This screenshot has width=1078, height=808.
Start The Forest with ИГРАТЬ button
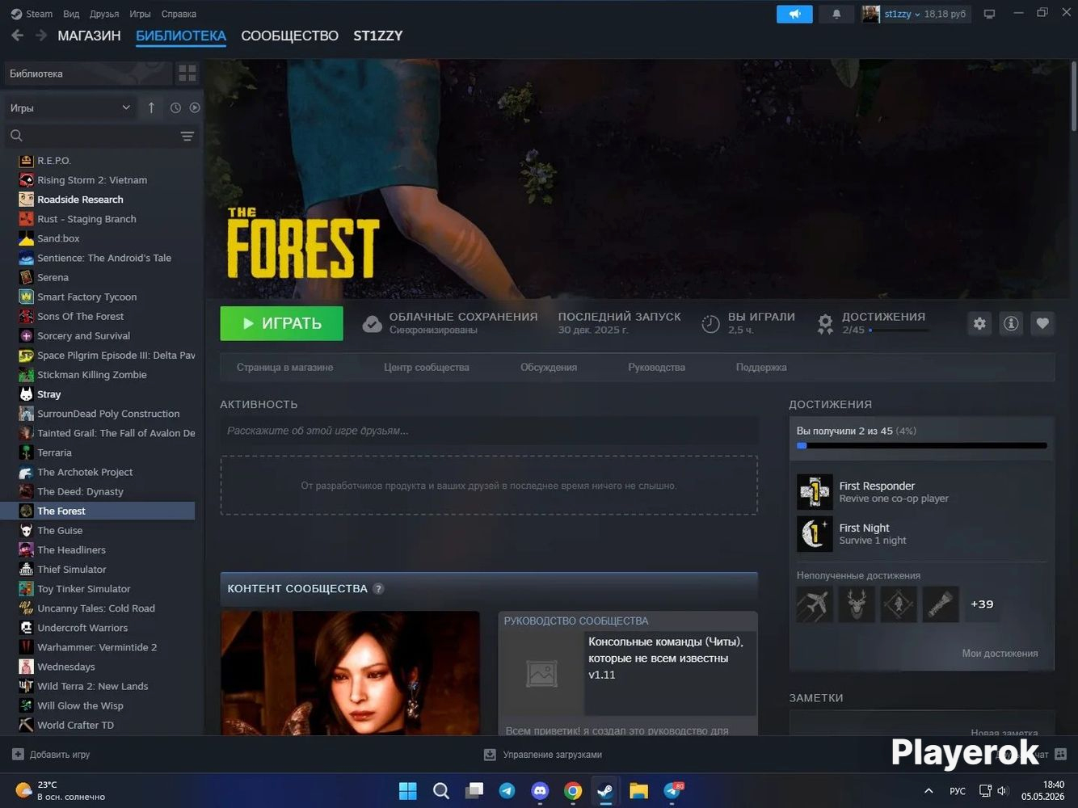[x=281, y=323]
